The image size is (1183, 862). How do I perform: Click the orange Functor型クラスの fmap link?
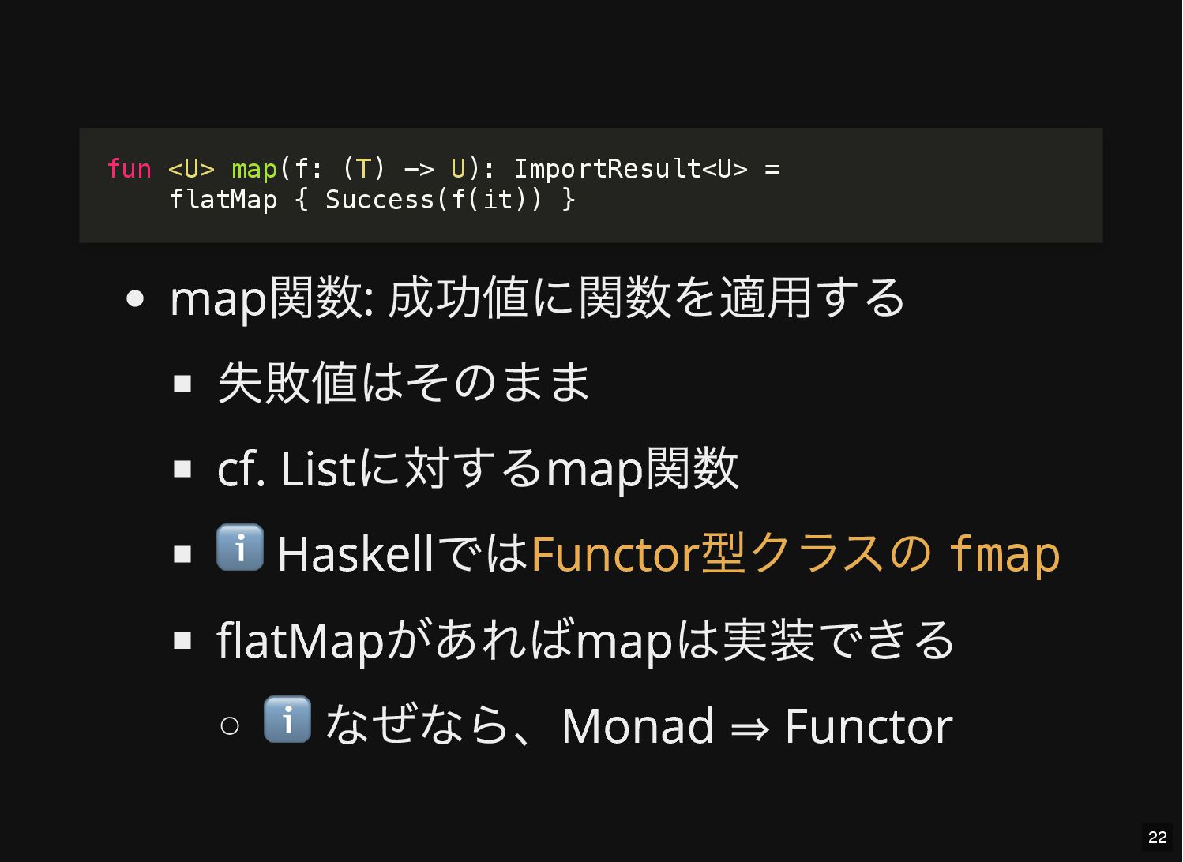[x=795, y=553]
